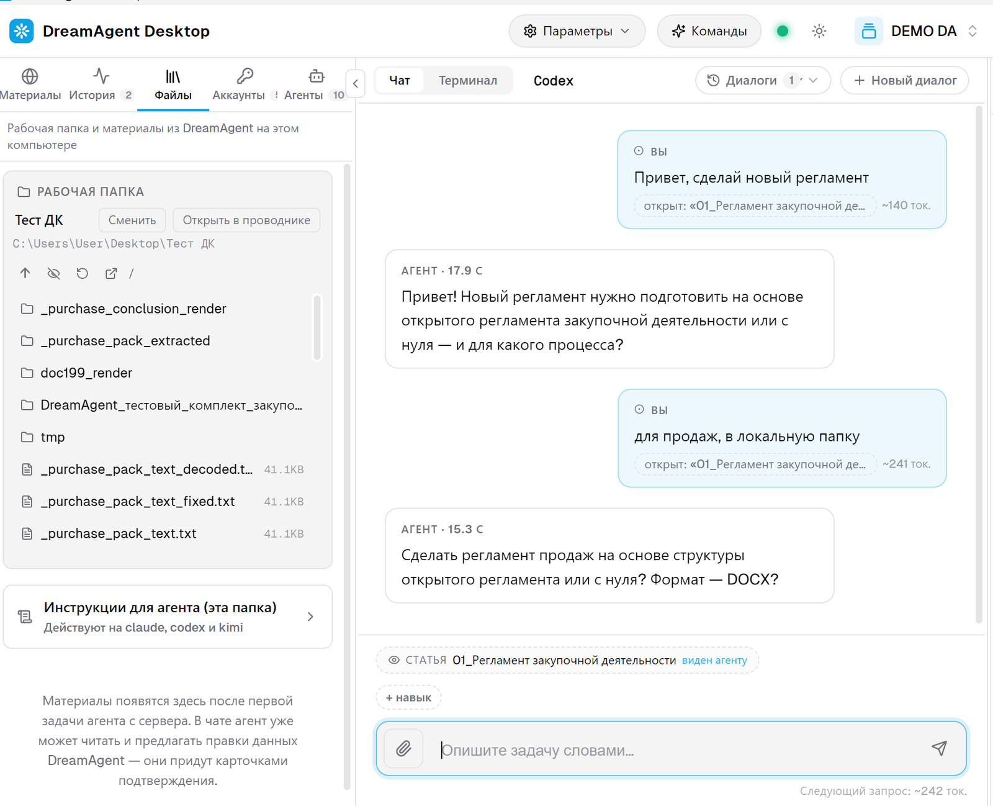Collapse the left sidebar with the chevron
The width and height of the screenshot is (993, 806).
point(356,83)
